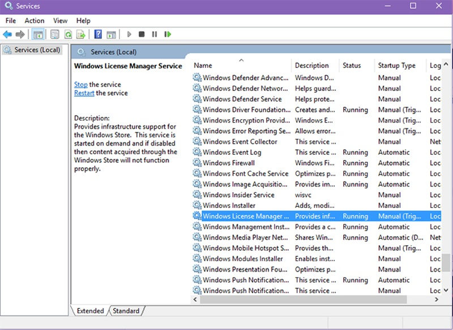Open the View menu
Image resolution: width=453 pixels, height=330 pixels.
[60, 20]
